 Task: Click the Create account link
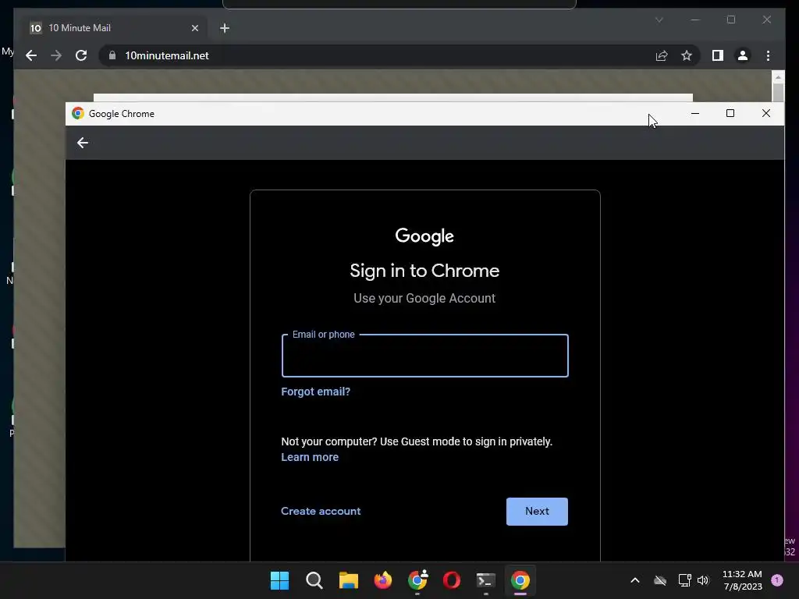click(321, 511)
